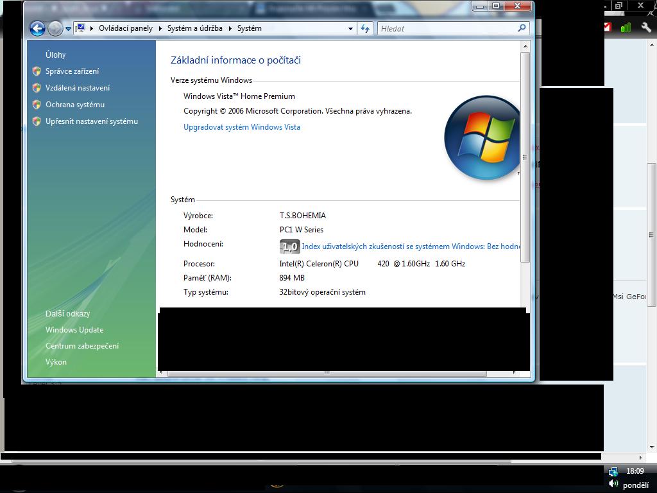Click the manufacturer value T.S.BOHEMIA

303,216
